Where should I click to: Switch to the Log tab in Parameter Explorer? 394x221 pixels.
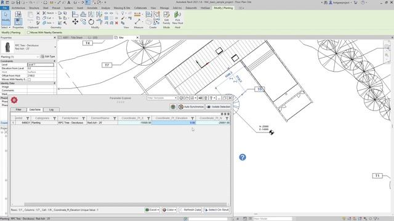51,110
